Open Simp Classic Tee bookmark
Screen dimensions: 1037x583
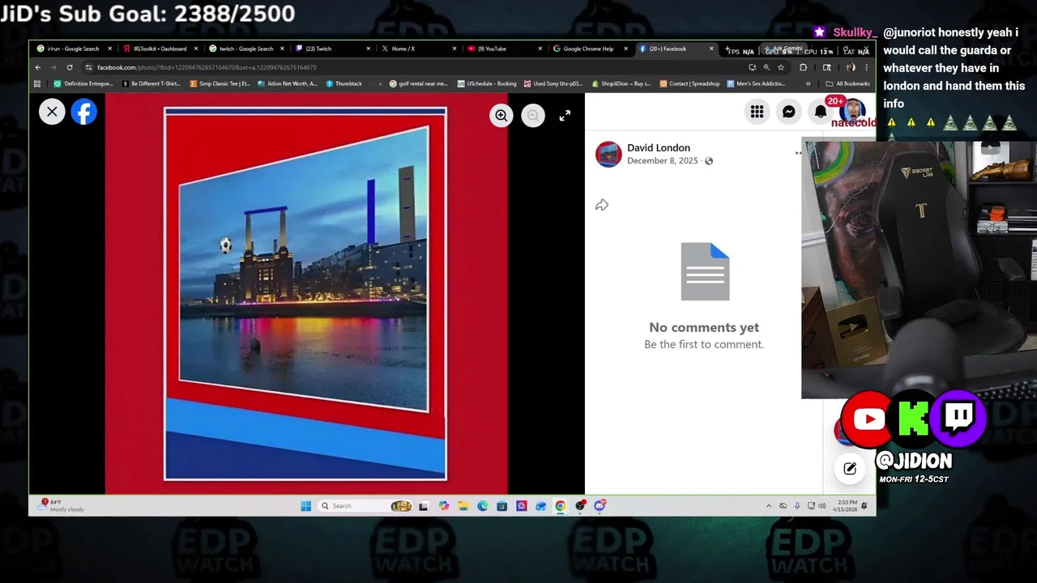(220, 83)
